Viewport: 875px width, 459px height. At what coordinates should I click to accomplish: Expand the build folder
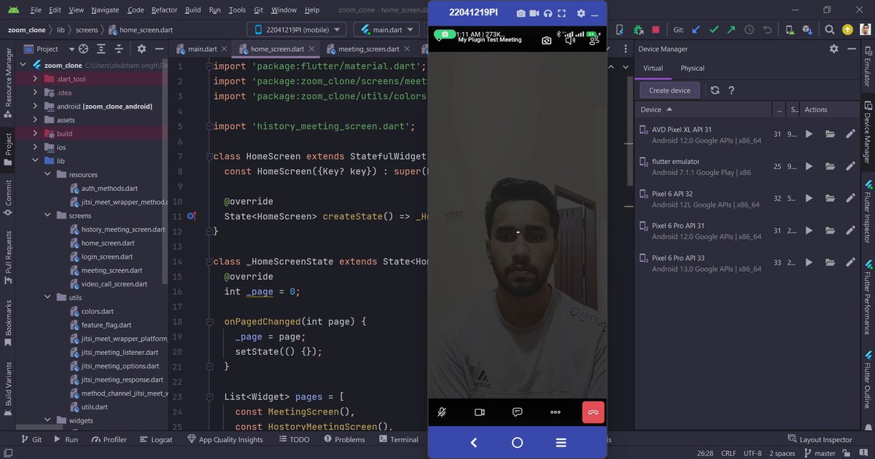(x=35, y=133)
